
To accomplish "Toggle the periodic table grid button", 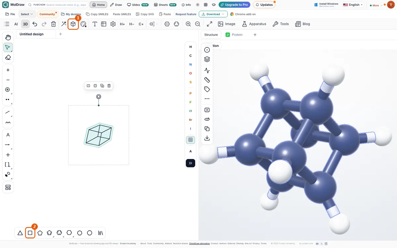I will 191,140.
